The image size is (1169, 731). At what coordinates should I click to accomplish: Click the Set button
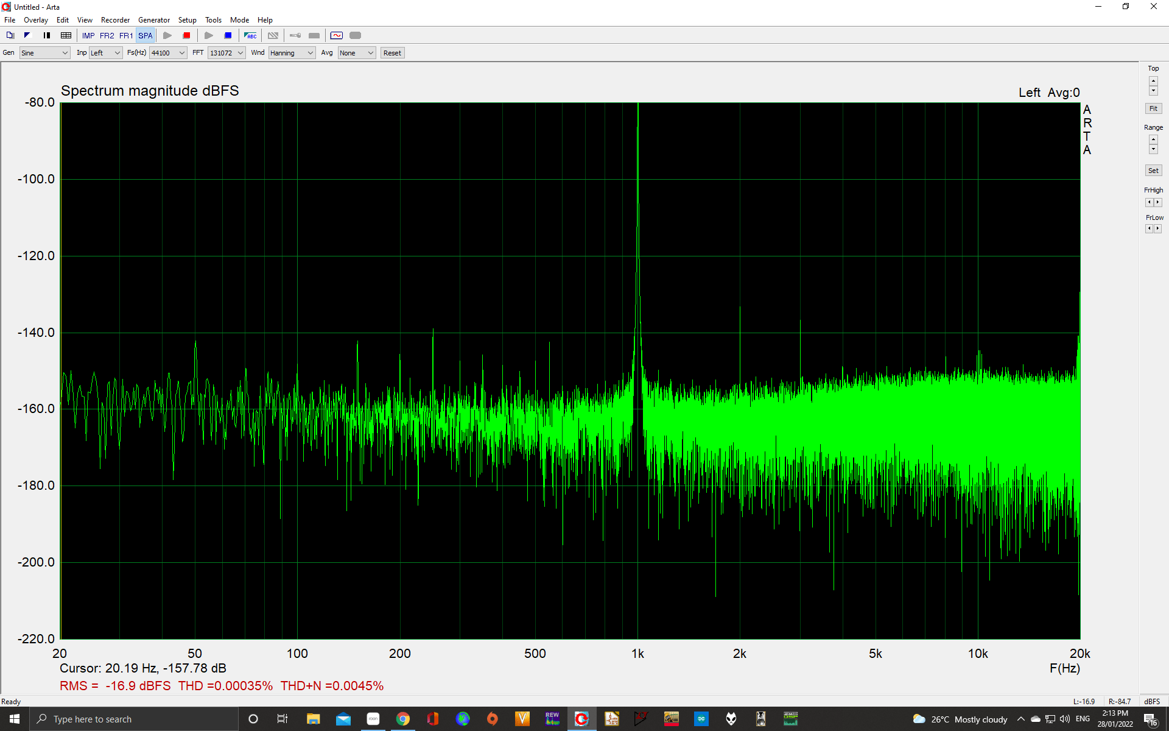(1153, 171)
